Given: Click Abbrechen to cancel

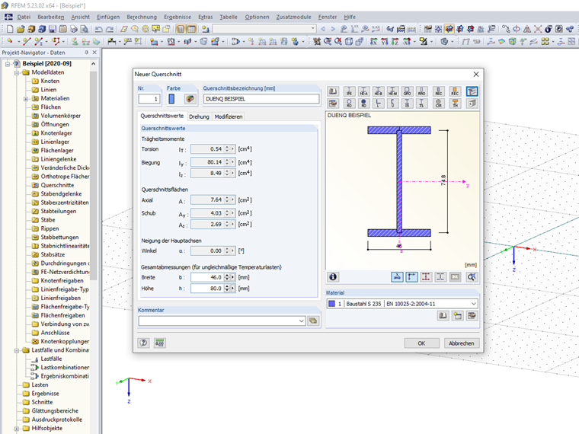Looking at the screenshot, I should [x=462, y=343].
